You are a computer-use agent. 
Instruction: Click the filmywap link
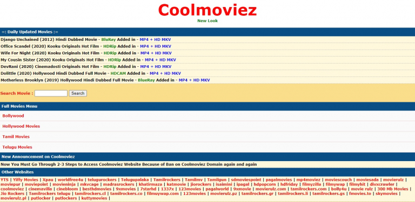click(x=336, y=184)
